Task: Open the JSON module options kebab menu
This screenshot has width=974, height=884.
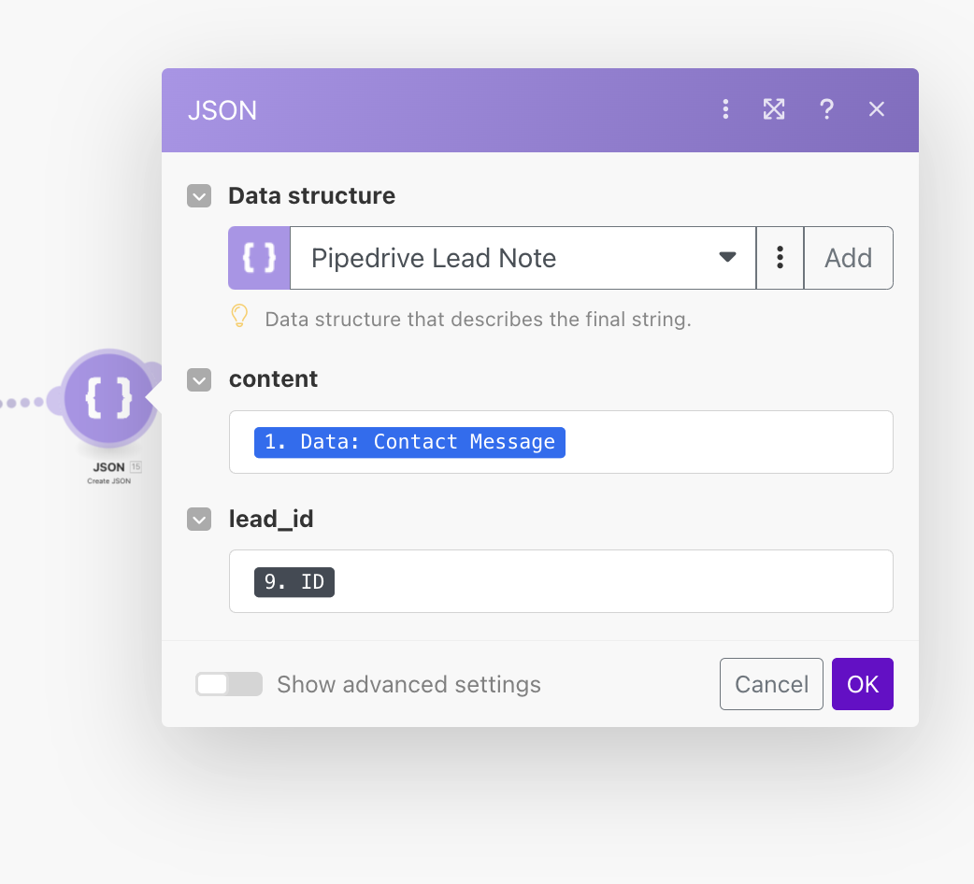Action: [x=725, y=109]
